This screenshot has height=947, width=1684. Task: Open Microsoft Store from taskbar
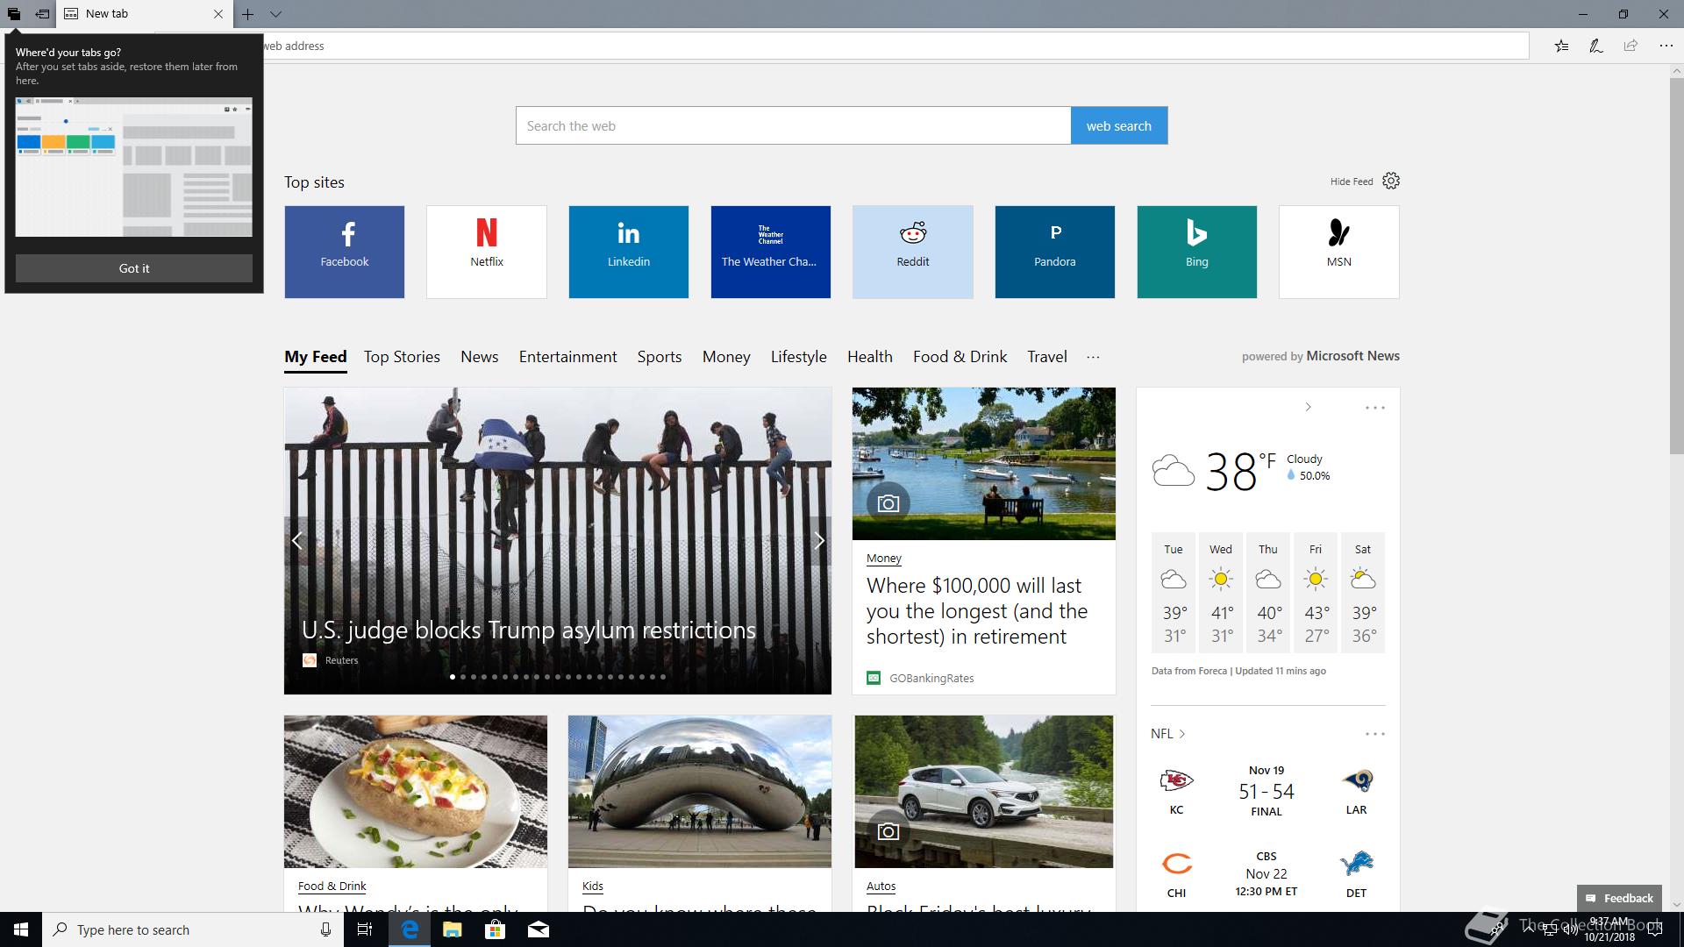(496, 929)
